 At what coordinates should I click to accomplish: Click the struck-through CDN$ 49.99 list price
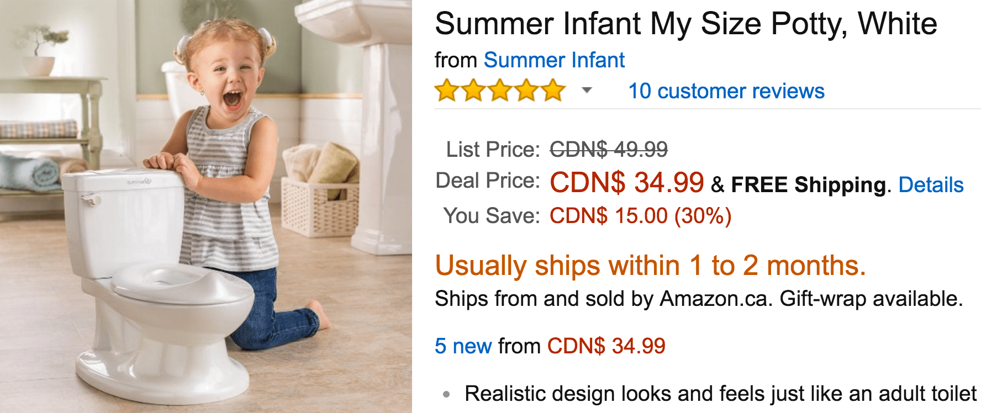point(609,149)
